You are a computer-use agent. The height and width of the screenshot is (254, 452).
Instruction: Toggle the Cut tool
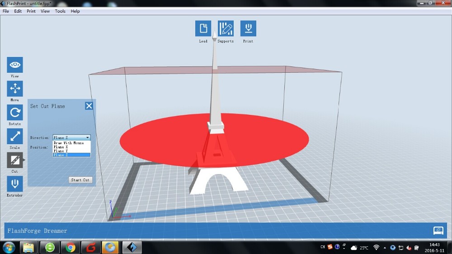(14, 160)
